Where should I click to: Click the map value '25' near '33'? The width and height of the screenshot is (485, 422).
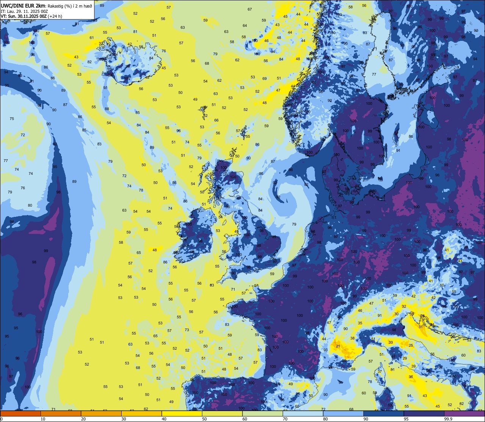[411, 345]
